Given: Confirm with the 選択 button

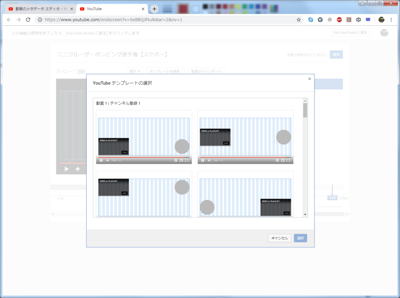Looking at the screenshot, I should pyautogui.click(x=300, y=238).
